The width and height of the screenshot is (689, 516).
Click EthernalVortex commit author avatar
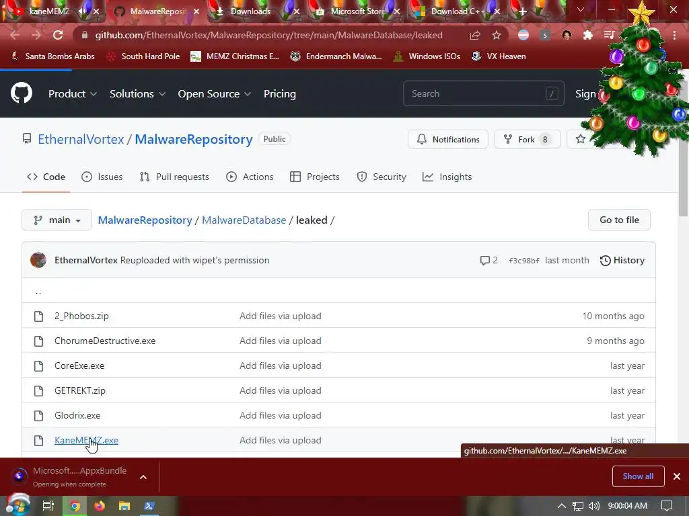coord(38,260)
